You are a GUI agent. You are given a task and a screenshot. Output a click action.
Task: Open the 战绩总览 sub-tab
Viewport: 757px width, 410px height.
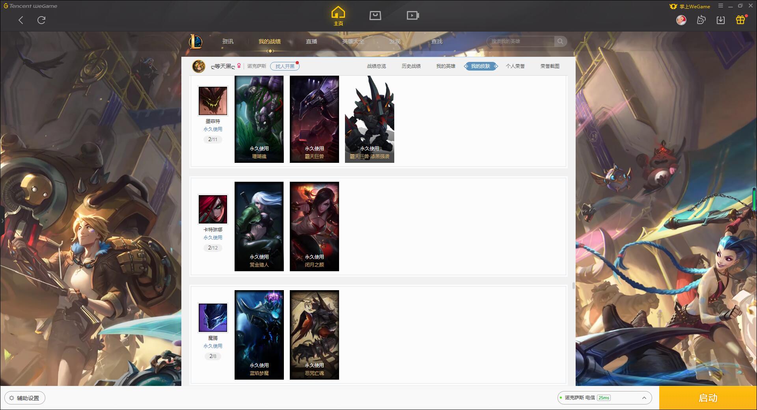click(x=377, y=66)
